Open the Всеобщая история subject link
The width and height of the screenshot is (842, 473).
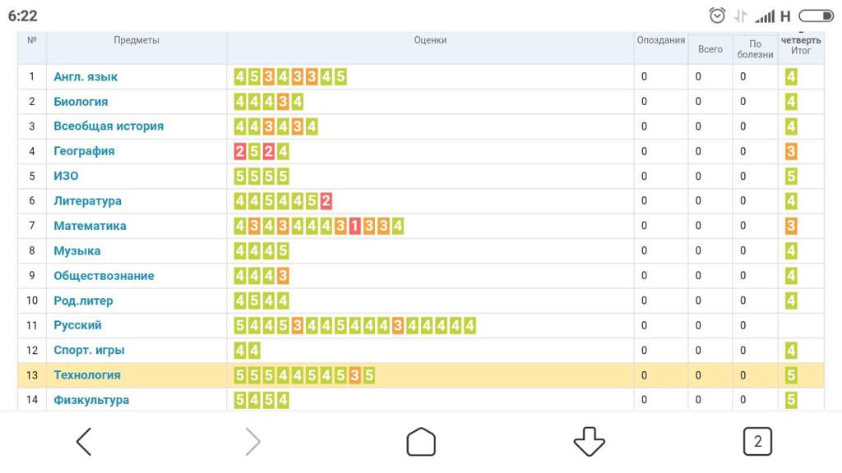pos(109,126)
